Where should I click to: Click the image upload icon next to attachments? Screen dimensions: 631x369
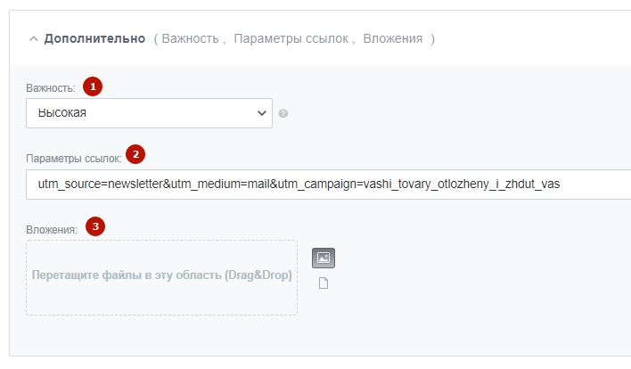tap(324, 258)
